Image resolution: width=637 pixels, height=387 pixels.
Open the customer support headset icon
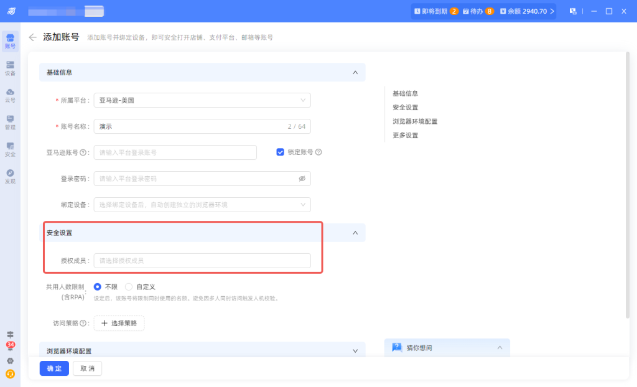(x=10, y=374)
